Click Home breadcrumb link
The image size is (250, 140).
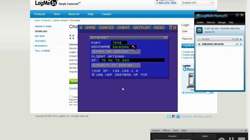point(37,21)
